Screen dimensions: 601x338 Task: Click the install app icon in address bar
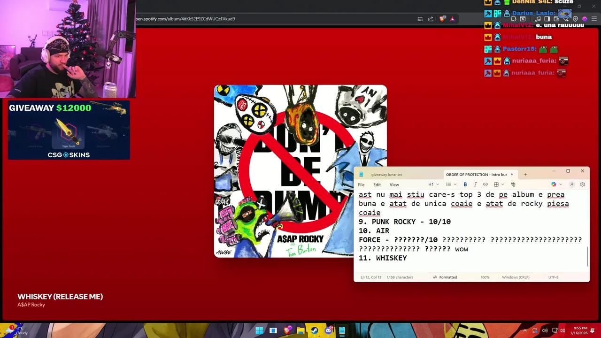(x=420, y=19)
